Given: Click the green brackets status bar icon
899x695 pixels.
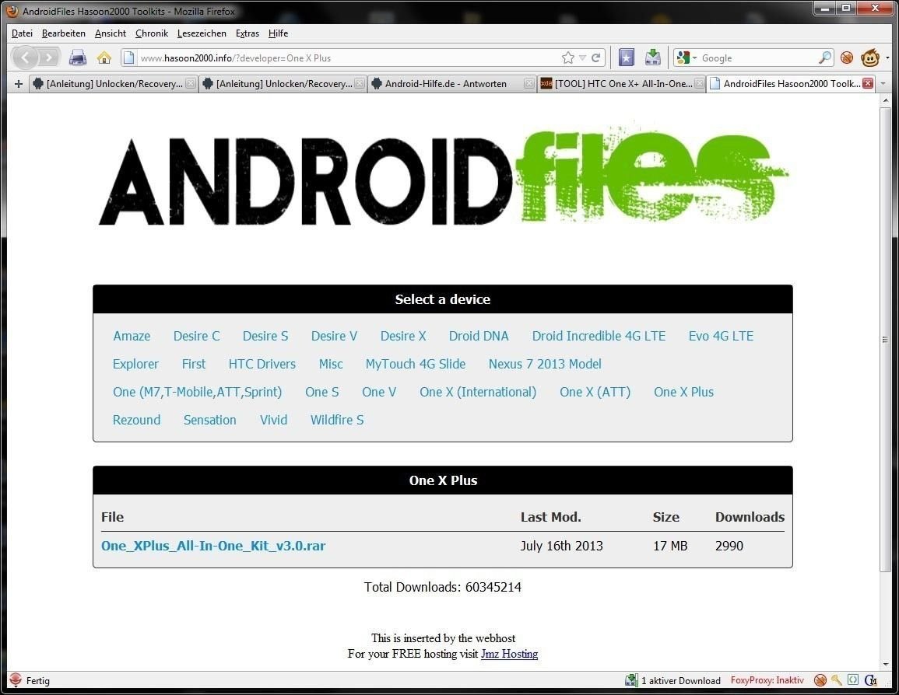Looking at the screenshot, I should coord(853,680).
